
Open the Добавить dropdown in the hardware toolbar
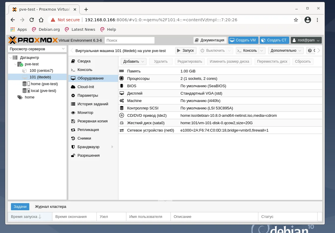(x=133, y=61)
